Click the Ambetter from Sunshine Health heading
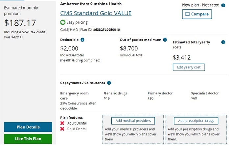Image resolution: width=230 pixels, height=146 pixels. (91, 4)
